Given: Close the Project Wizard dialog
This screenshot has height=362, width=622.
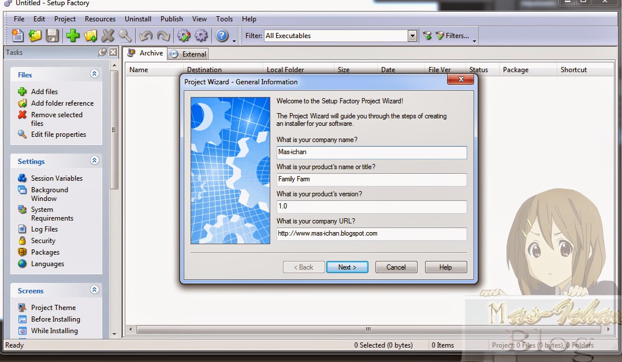Looking at the screenshot, I should pos(460,79).
